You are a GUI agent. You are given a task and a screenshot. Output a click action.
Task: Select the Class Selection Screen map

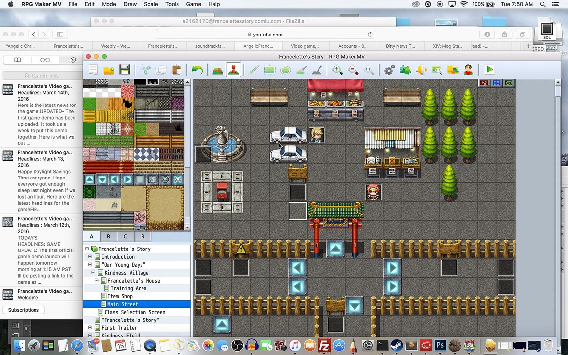click(135, 312)
